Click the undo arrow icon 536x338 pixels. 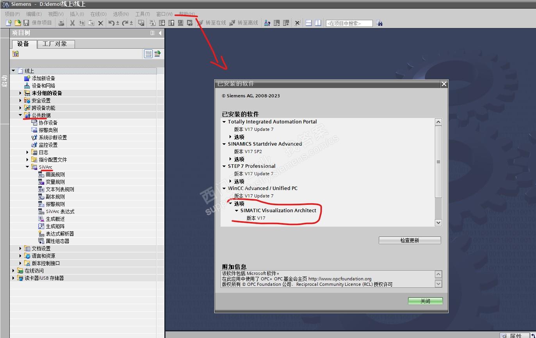coord(112,23)
